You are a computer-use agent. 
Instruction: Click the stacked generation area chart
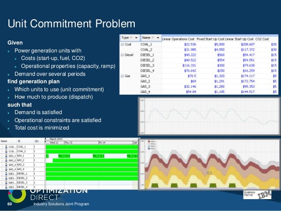209,164
